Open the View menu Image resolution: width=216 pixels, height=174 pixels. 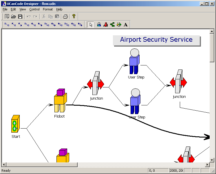coord(23,9)
